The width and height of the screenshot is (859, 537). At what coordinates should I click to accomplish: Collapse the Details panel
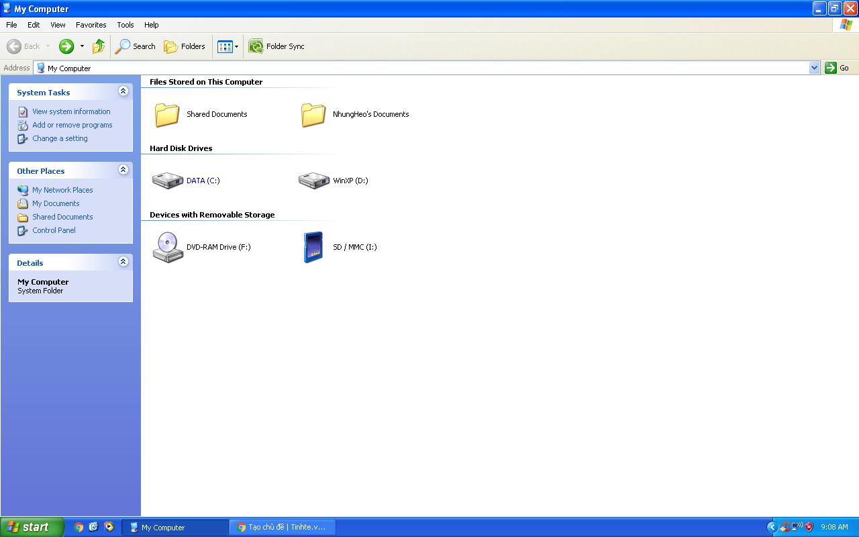pyautogui.click(x=123, y=262)
